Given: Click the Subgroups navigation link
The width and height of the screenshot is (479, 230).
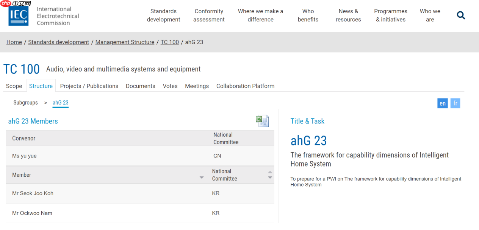Looking at the screenshot, I should [25, 103].
